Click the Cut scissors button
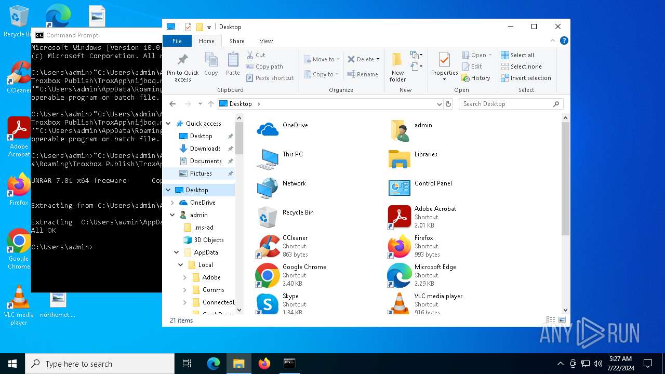Viewport: 665px width, 374px height. click(x=256, y=55)
